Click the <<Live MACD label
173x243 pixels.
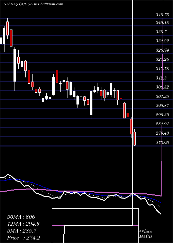click(146, 234)
